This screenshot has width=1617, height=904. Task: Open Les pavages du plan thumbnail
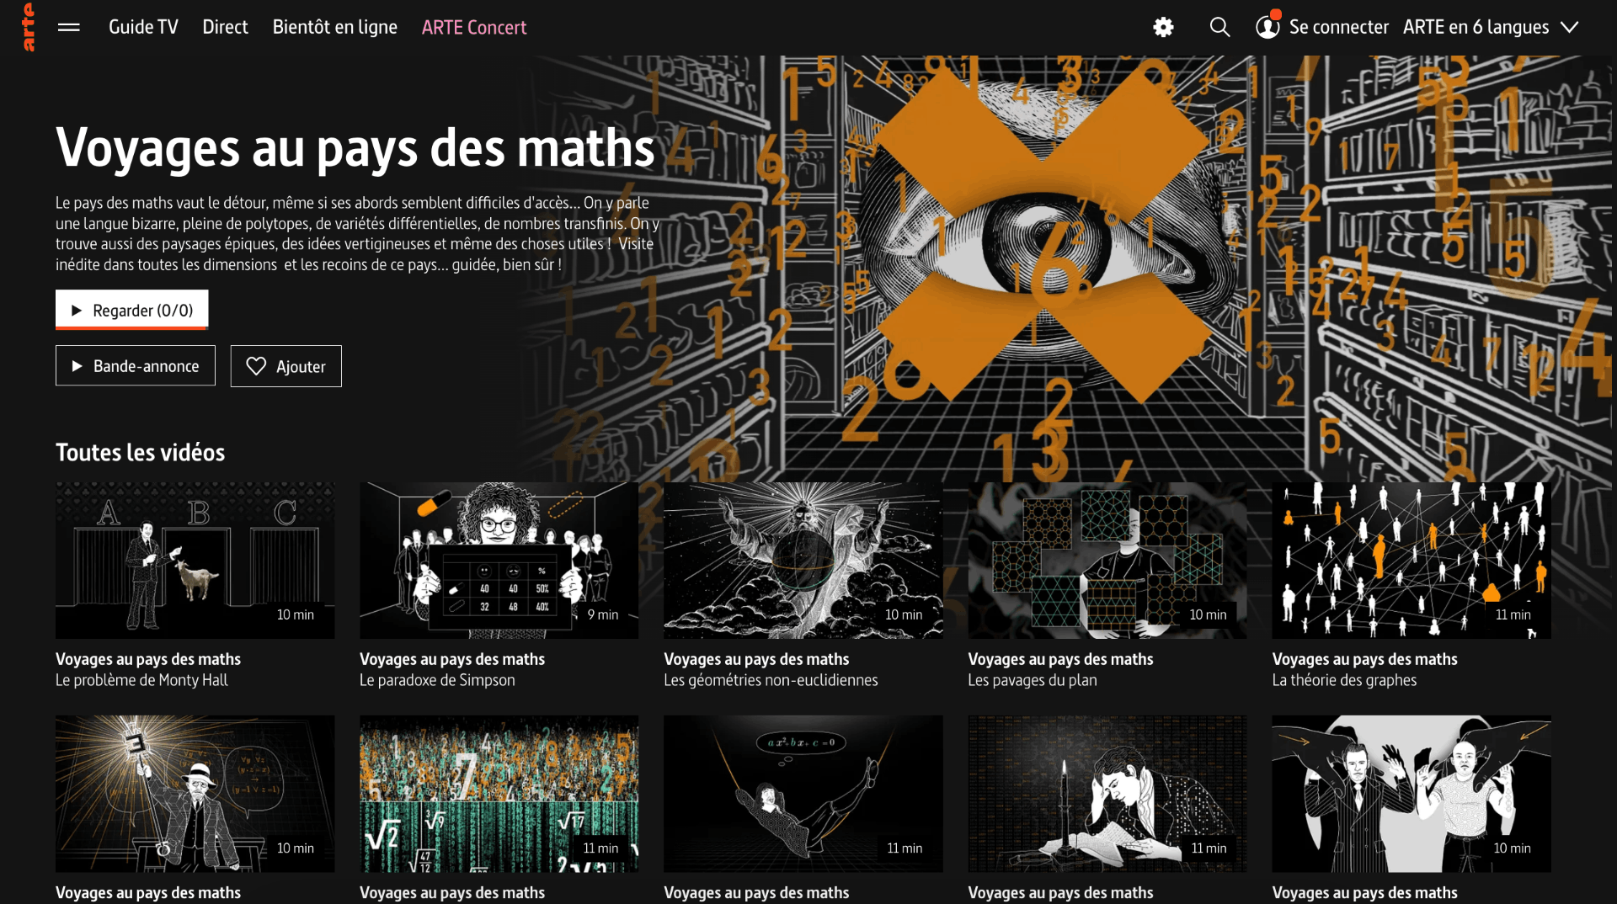pyautogui.click(x=1107, y=560)
